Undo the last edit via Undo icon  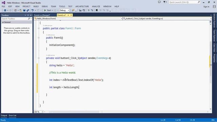pyautogui.click(x=33, y=11)
